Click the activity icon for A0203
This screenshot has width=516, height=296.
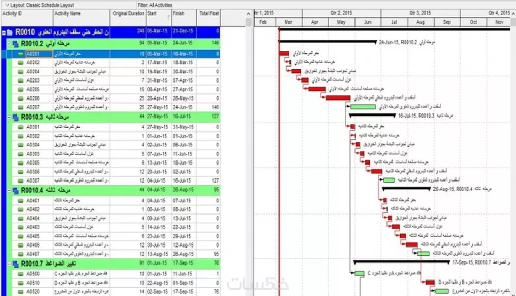21,80
